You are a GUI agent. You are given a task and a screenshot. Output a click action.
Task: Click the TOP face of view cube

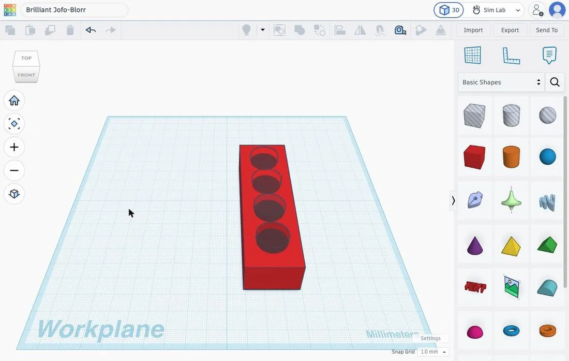coord(26,57)
